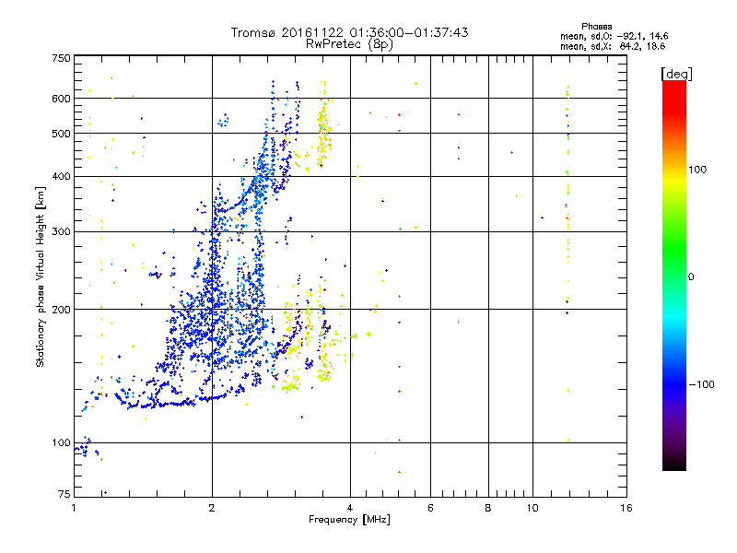Click colorbar tick label '-100'

(701, 384)
